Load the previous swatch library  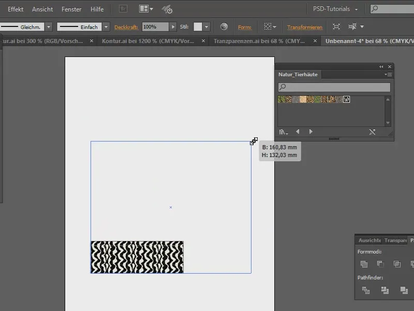point(298,132)
